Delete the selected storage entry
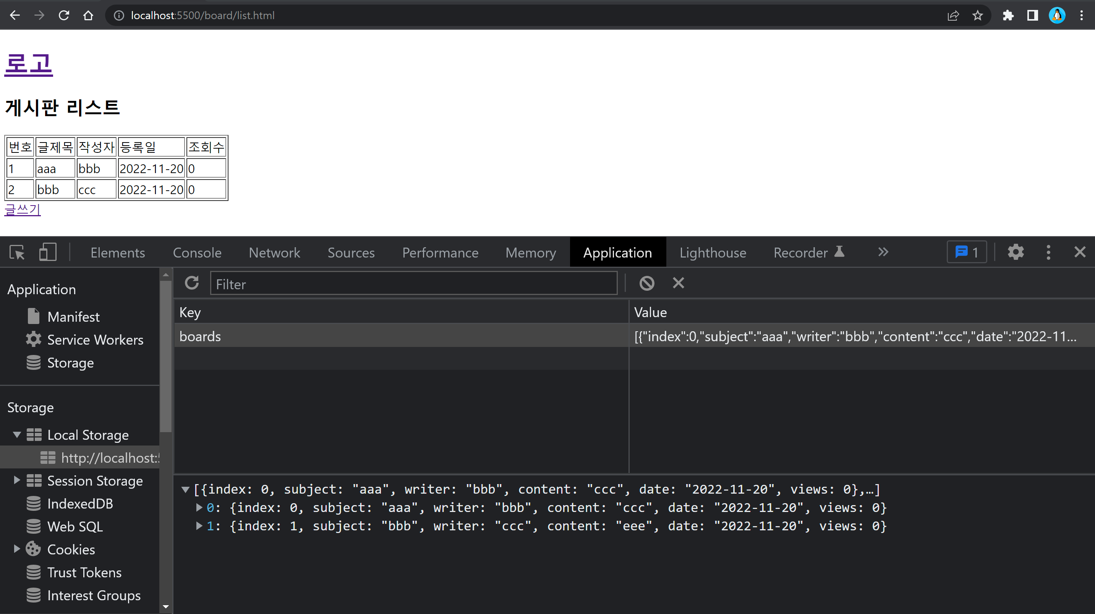 (x=679, y=283)
